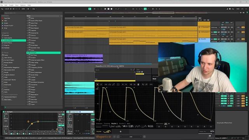The image size is (249, 140).
Task: Click the Beat LFO mode button
Action: click(x=154, y=79)
